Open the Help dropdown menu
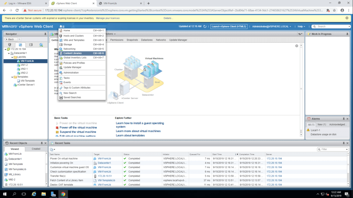Screen dimensions: 353x198 (x=302, y=26)
